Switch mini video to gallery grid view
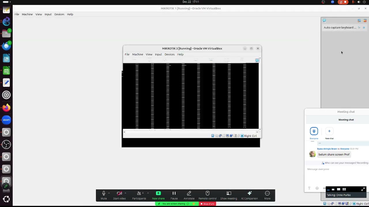 click(x=344, y=189)
